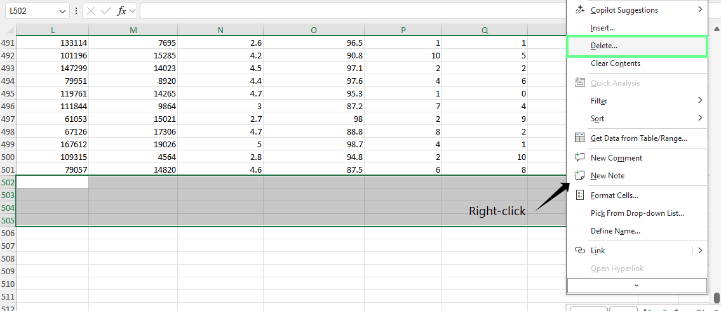Screen dimensions: 721x311
Task: Click the New Note page icon
Action: (580, 175)
